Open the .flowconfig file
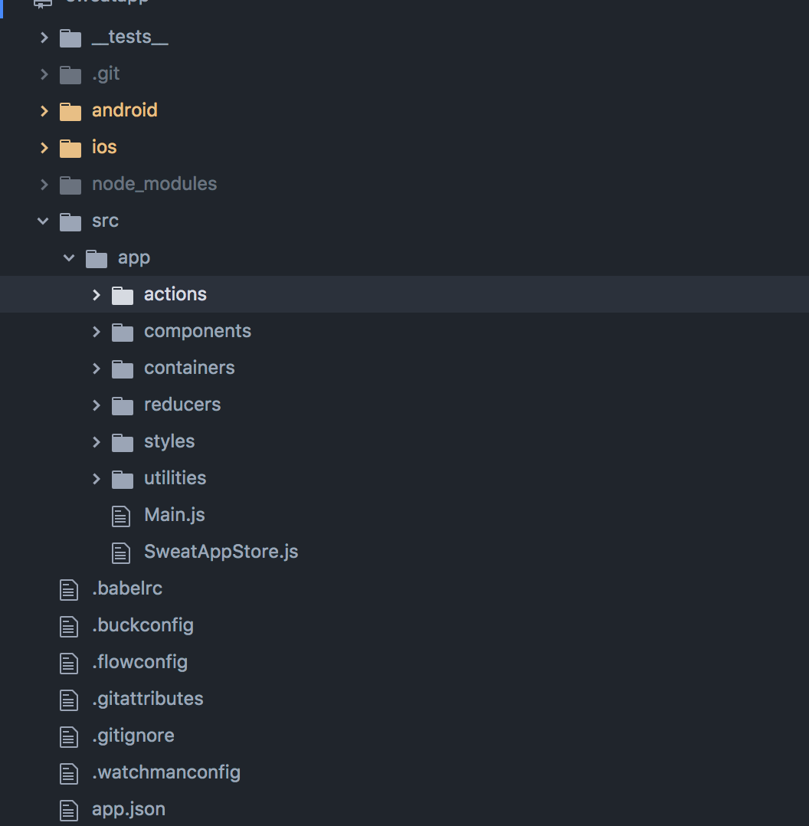Viewport: 809px width, 826px height. [x=141, y=662]
